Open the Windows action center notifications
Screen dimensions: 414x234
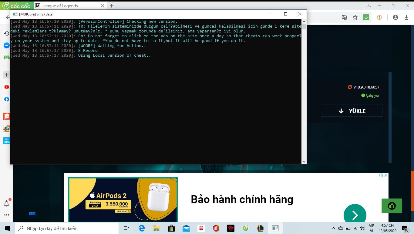[405, 229]
